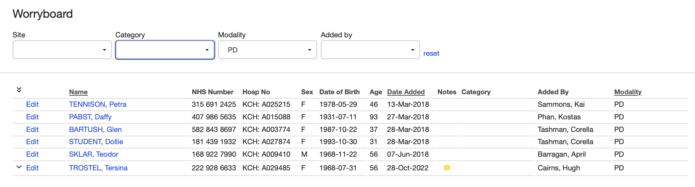Sort table by Name column header

point(78,92)
